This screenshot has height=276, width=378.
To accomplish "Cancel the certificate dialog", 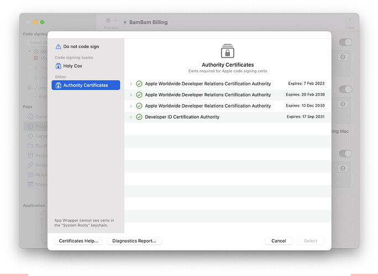I will coord(279,241).
